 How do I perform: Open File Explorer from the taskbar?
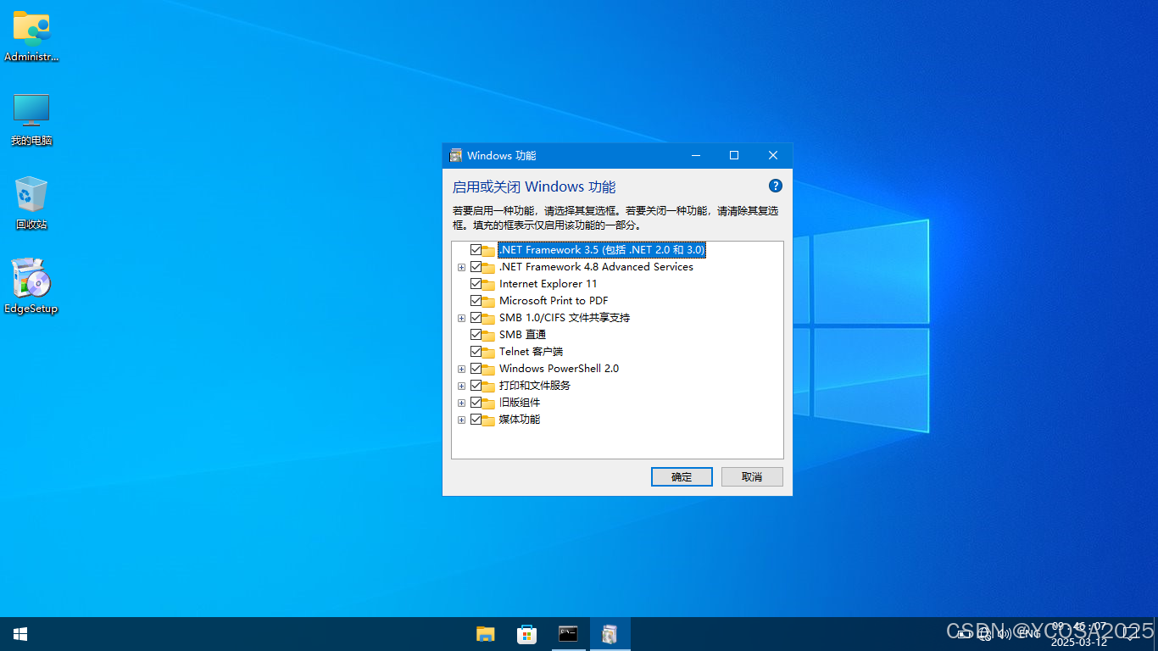tap(486, 634)
